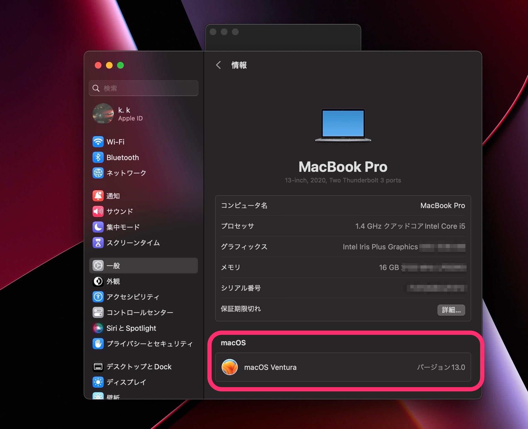Click the macOS Ventura name text
Image resolution: width=528 pixels, height=429 pixels.
(x=270, y=367)
